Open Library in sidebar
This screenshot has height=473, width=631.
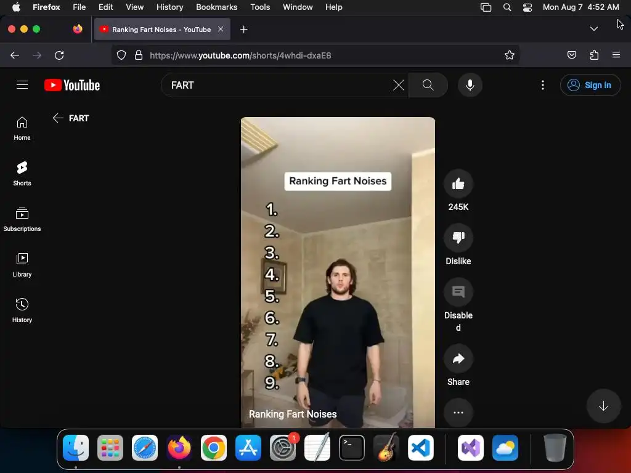pos(22,265)
